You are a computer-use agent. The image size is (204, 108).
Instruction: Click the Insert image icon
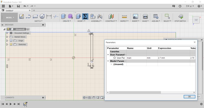(x=135, y=17)
